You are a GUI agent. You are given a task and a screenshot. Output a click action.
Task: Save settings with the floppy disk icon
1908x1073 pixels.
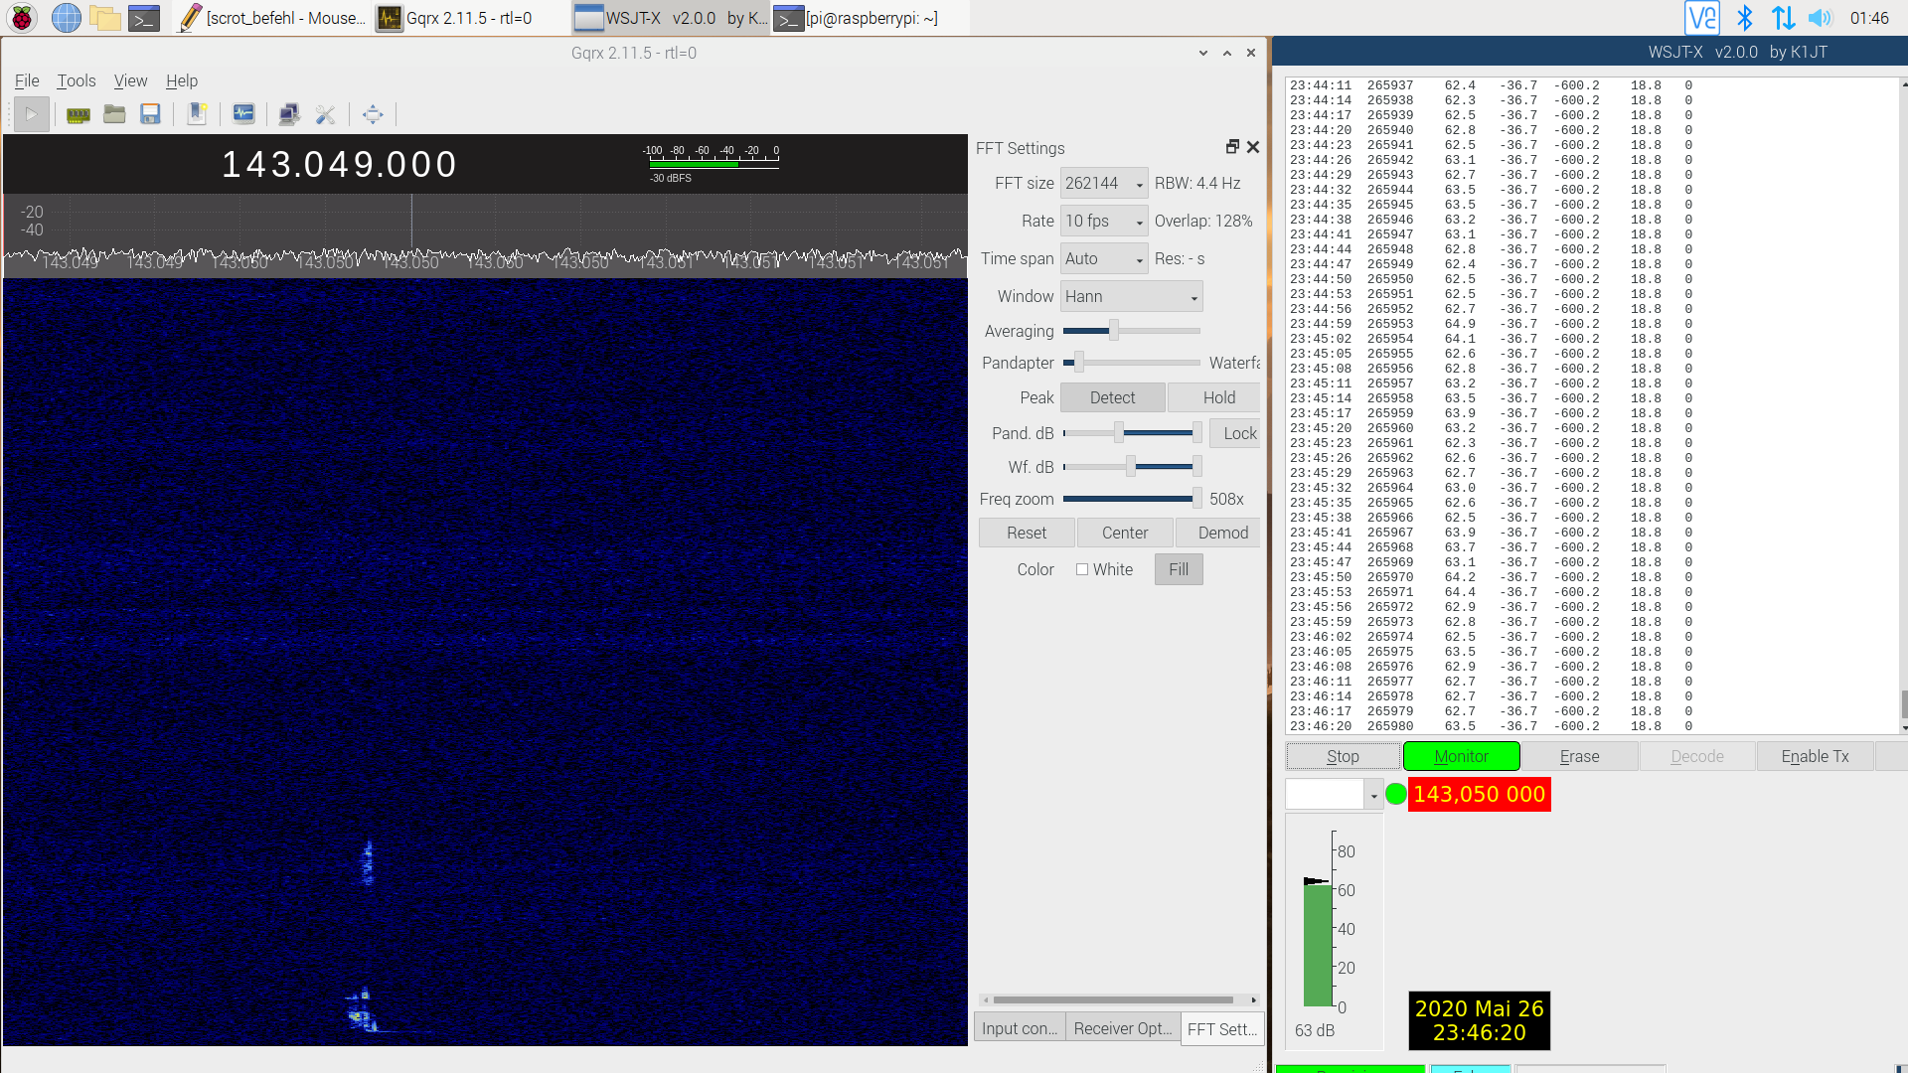pyautogui.click(x=150, y=114)
